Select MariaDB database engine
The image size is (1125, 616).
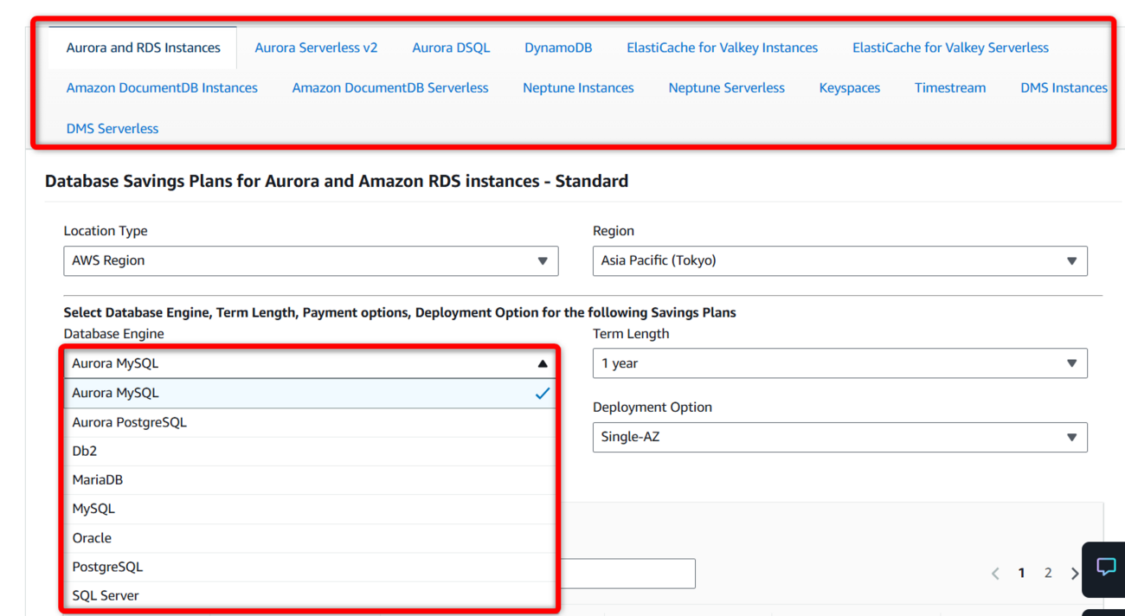[311, 479]
